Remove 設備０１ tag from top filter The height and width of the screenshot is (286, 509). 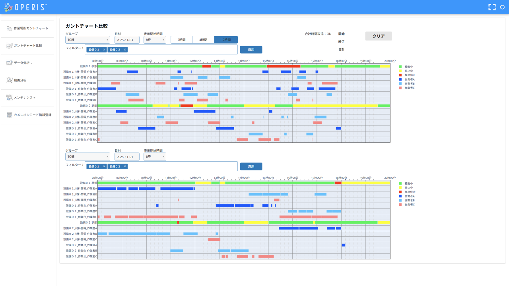[x=104, y=50]
